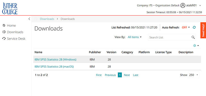
Task: Go to the Previous page link
Action: click(110, 75)
